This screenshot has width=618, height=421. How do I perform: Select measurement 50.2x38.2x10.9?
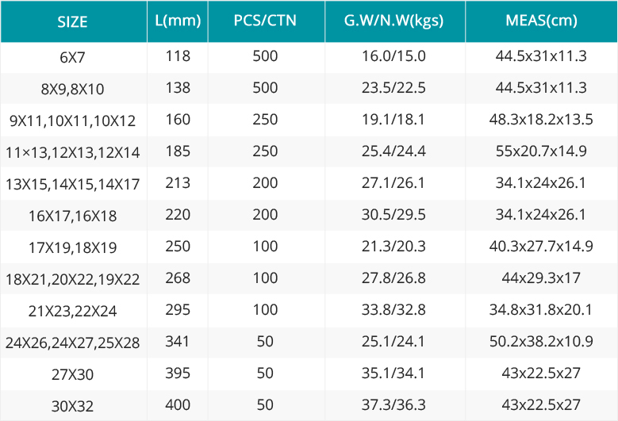pyautogui.click(x=541, y=342)
